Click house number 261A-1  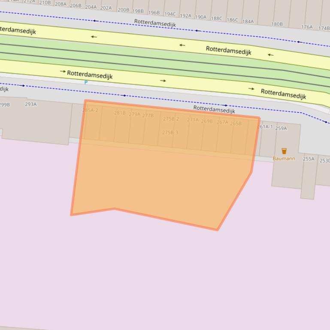[x=265, y=127]
